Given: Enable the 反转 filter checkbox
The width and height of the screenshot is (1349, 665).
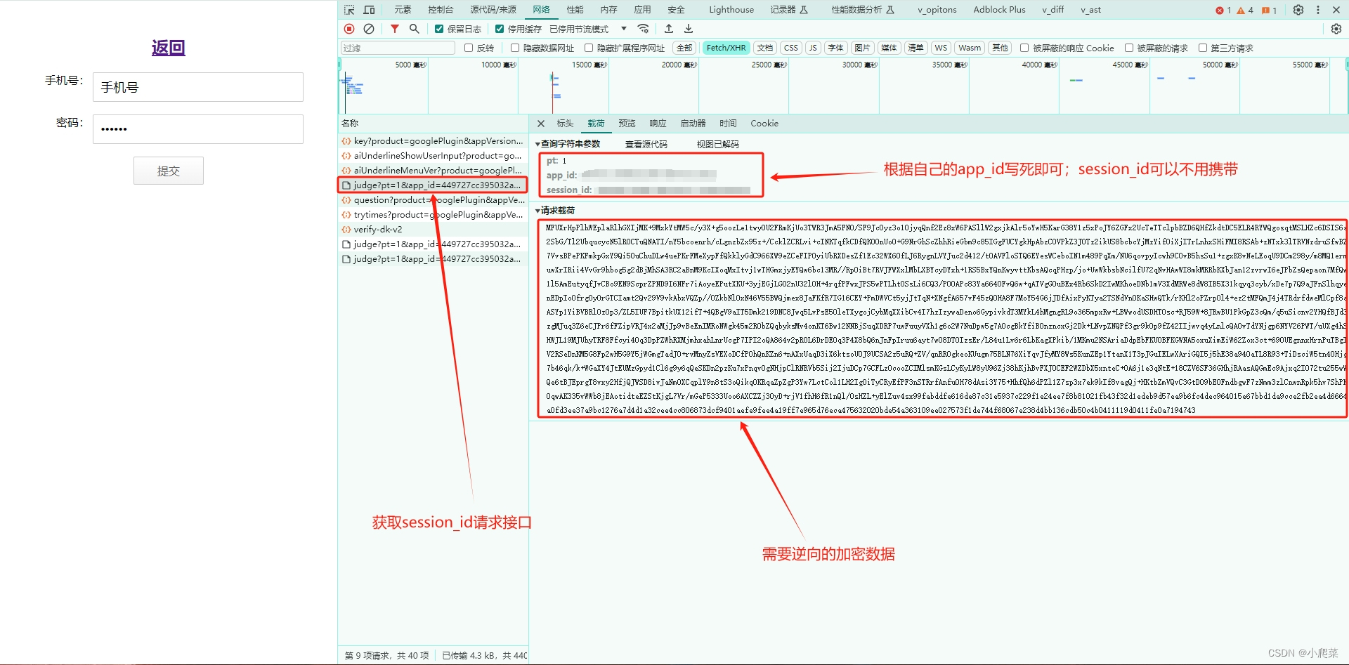Looking at the screenshot, I should (x=469, y=48).
